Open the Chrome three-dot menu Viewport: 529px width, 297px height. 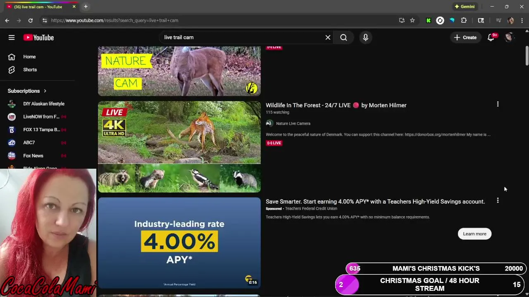point(522,20)
